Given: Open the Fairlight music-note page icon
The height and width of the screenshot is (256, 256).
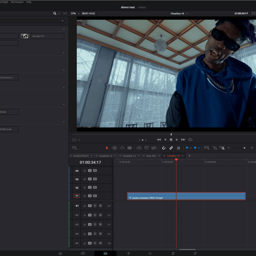Looking at the screenshot, I should [173, 253].
